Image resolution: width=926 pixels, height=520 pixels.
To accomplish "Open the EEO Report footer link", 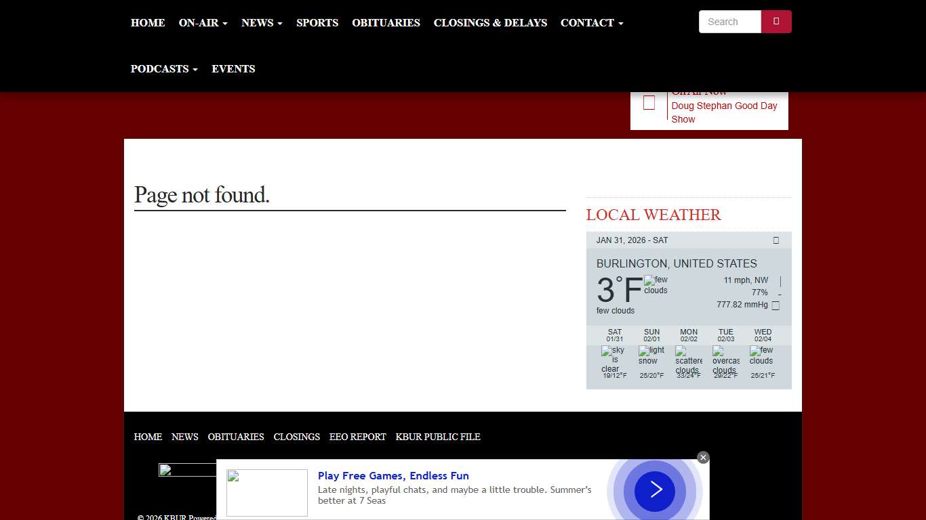I will [x=357, y=437].
